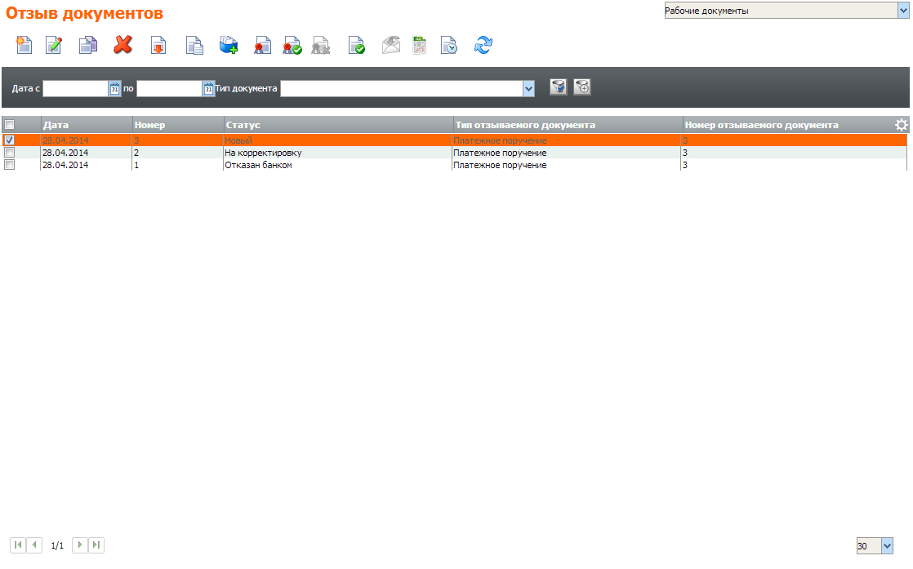Open calendar picker for the 'Дата с' field

(114, 88)
